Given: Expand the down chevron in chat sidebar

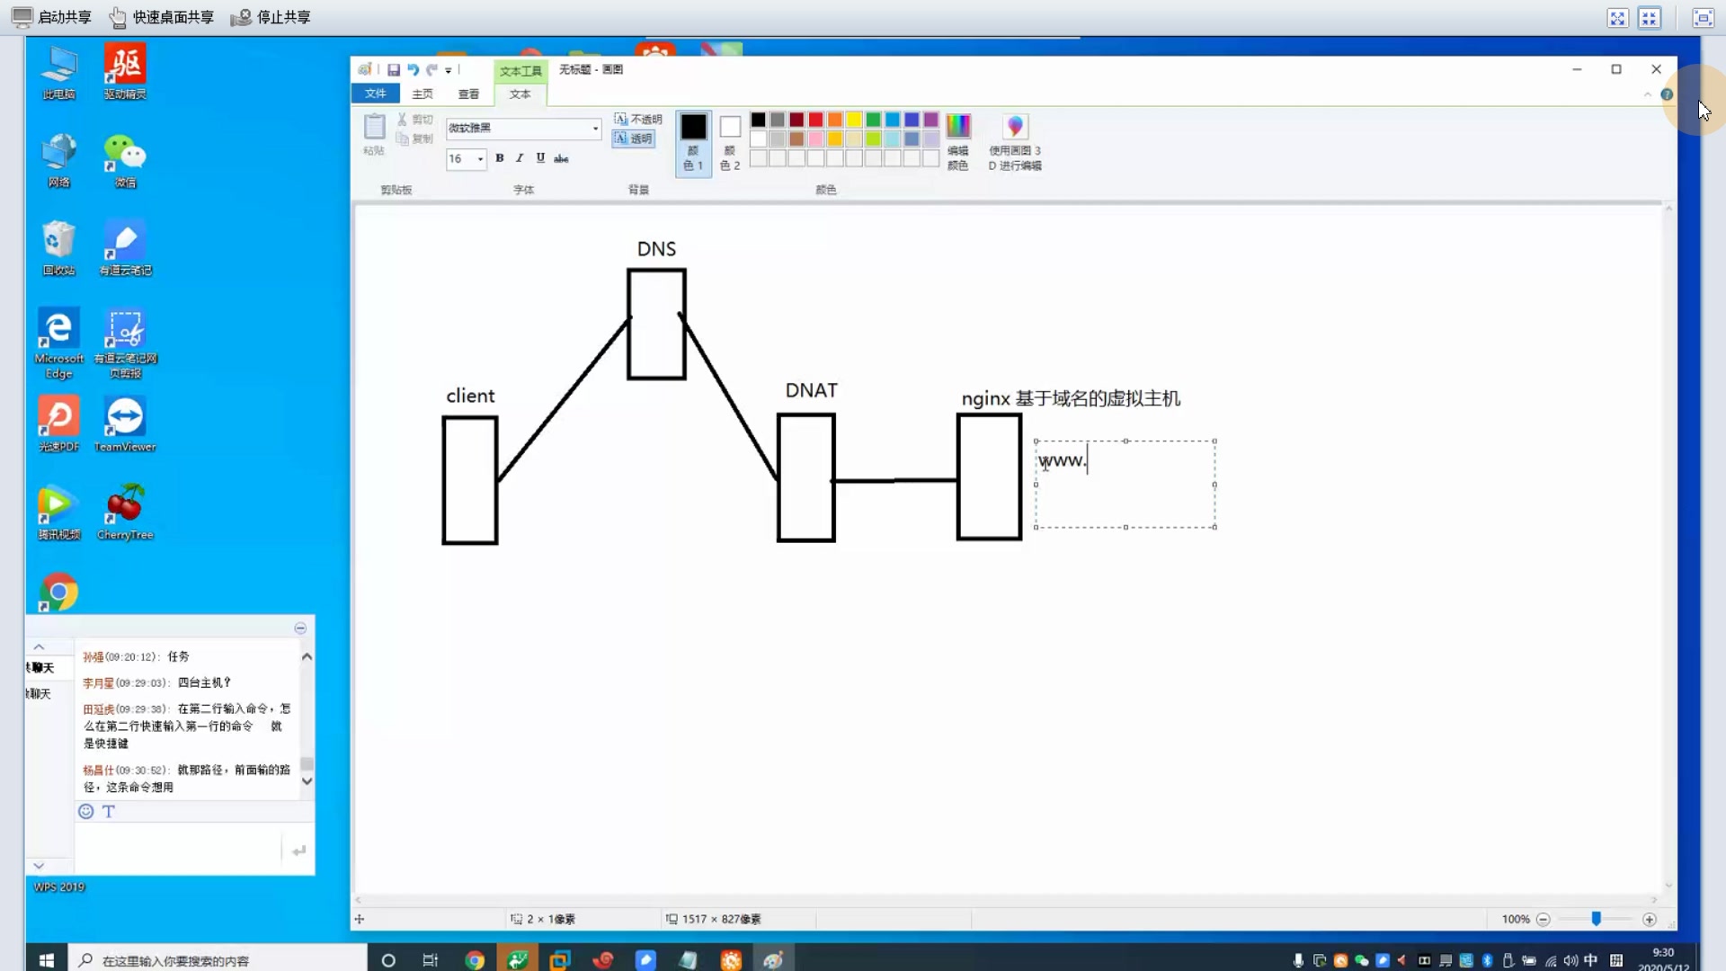Looking at the screenshot, I should [39, 866].
